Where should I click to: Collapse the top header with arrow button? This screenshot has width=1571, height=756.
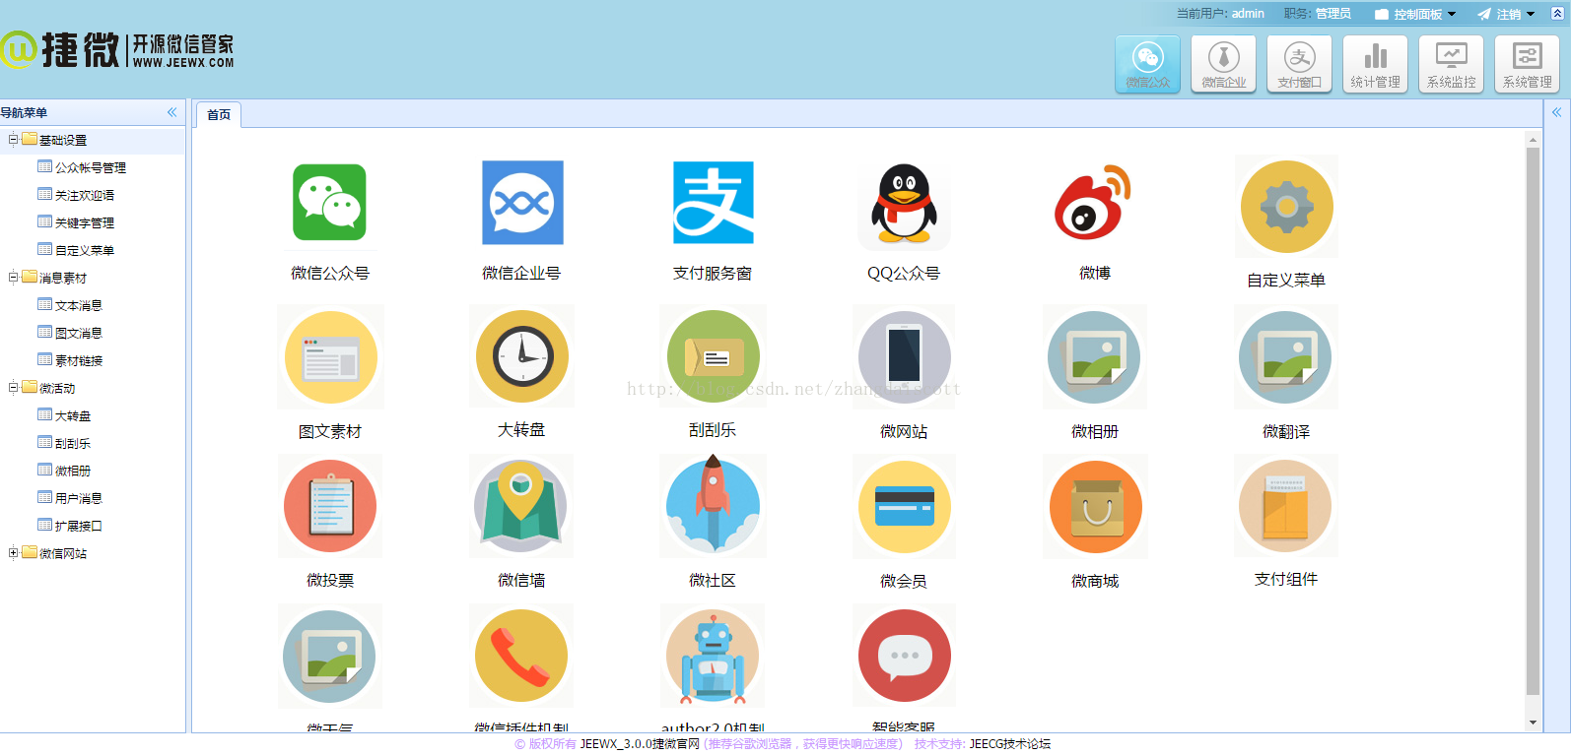pyautogui.click(x=1557, y=14)
